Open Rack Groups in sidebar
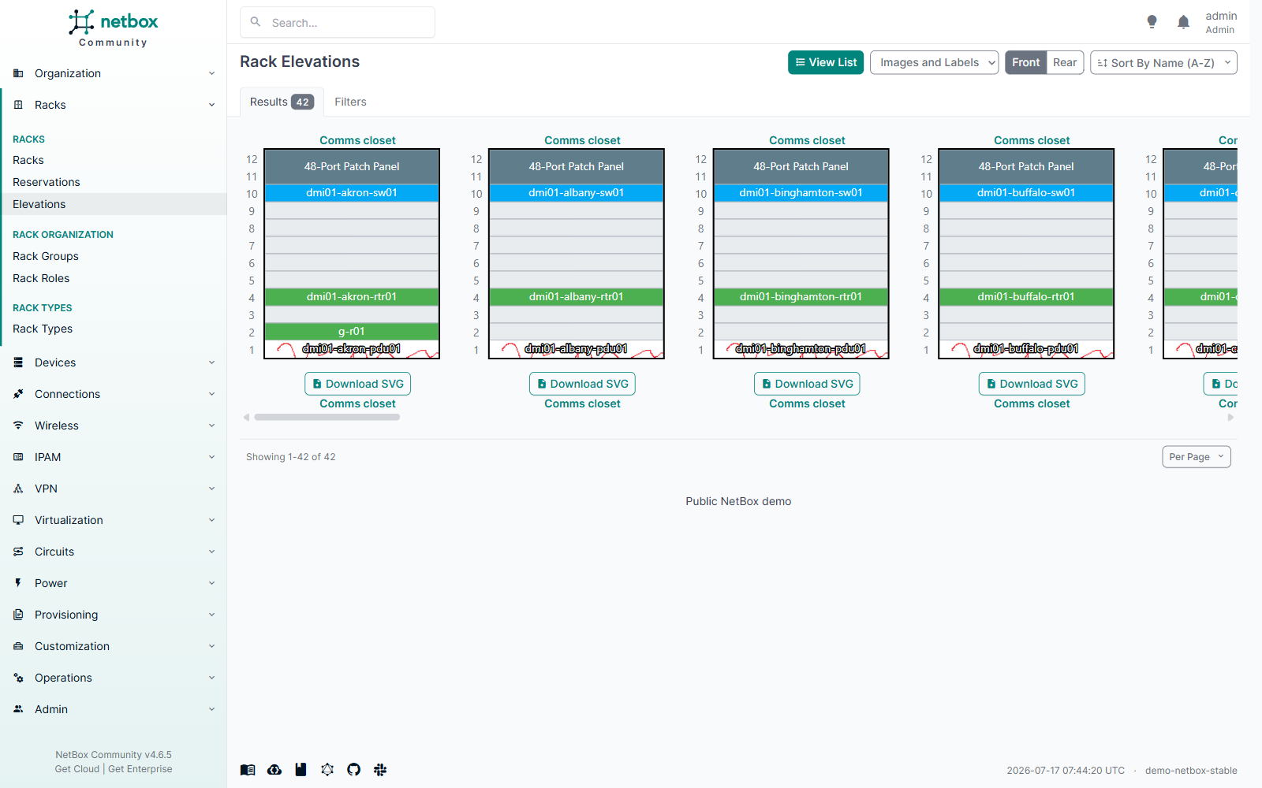Image resolution: width=1262 pixels, height=788 pixels. pos(46,256)
